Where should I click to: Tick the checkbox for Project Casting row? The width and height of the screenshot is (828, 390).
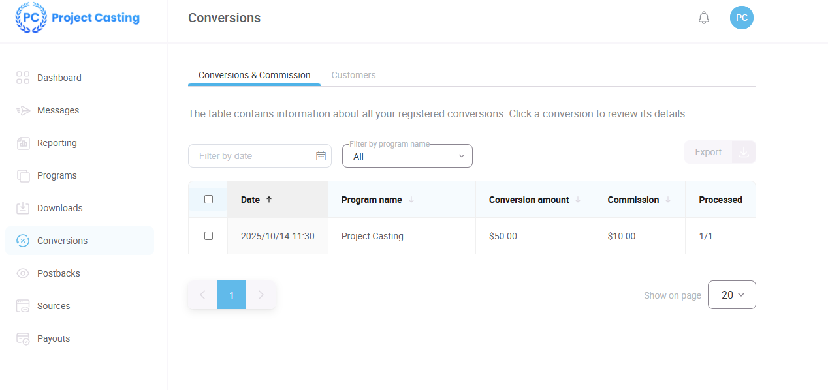tap(208, 235)
